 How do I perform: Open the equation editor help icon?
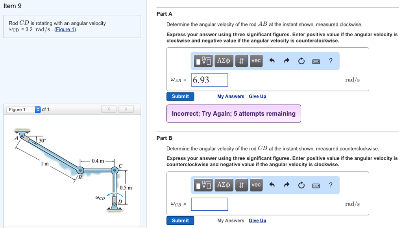(x=331, y=61)
